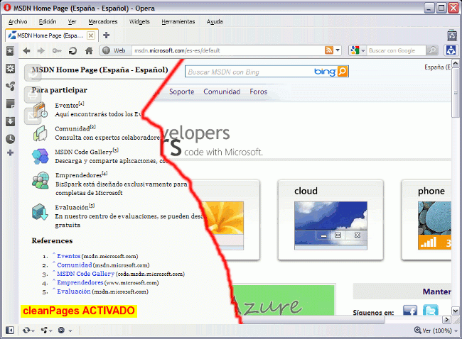Screen dimensions: 462x339
Task: Open the Foros navigation link
Action: [259, 91]
